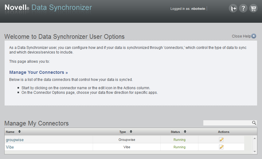Click the Actions column header
Viewport: 262px width, 159px height.
[x=224, y=132]
